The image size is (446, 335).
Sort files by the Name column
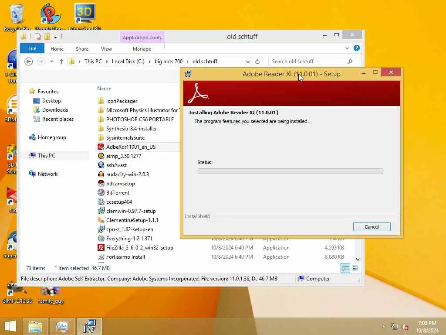(x=104, y=89)
